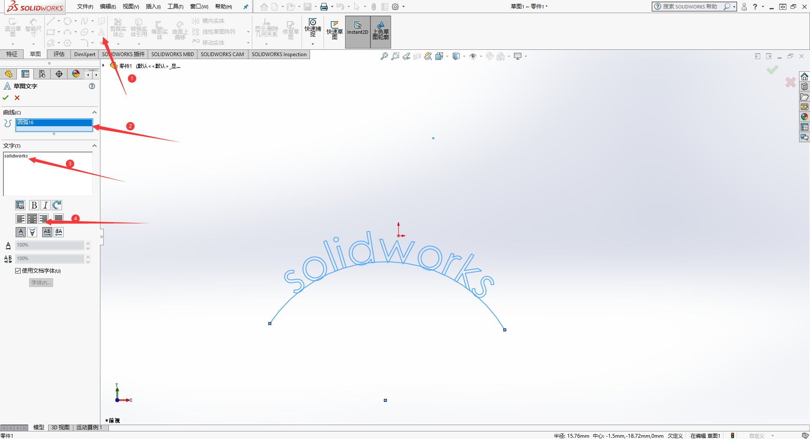
Task: Click the Rotate text icon
Action: click(57, 205)
